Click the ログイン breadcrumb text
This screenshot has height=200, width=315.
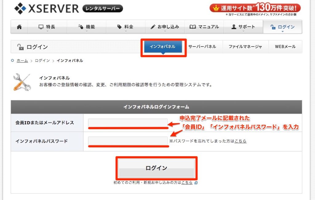(x=42, y=61)
